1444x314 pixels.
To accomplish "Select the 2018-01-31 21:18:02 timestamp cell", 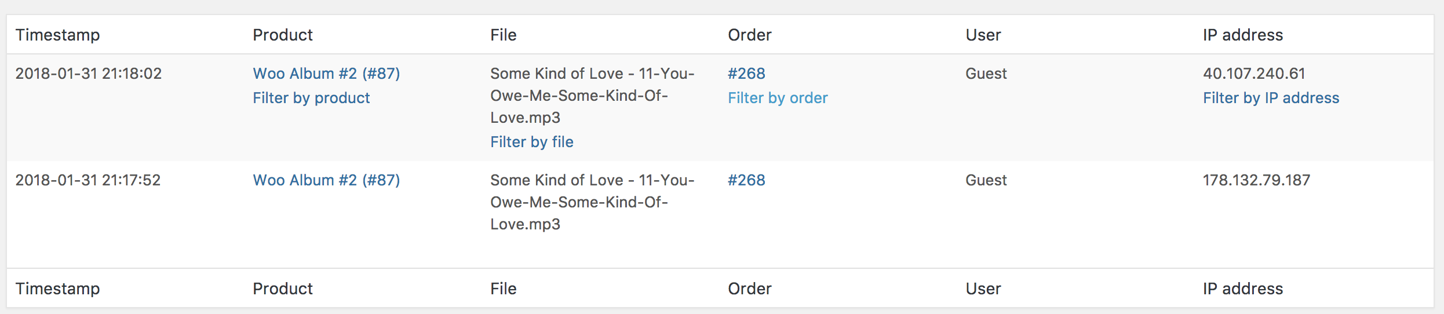I will tap(88, 74).
